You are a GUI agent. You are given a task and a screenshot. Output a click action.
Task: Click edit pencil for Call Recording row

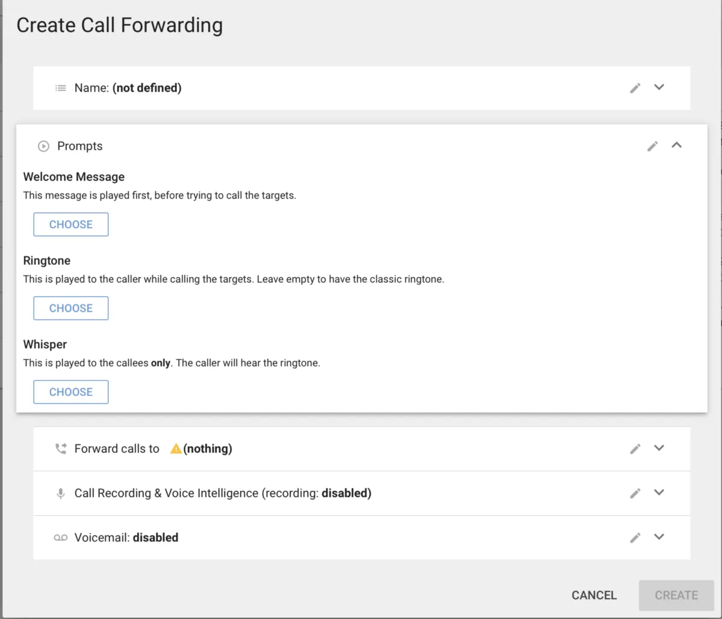point(635,493)
